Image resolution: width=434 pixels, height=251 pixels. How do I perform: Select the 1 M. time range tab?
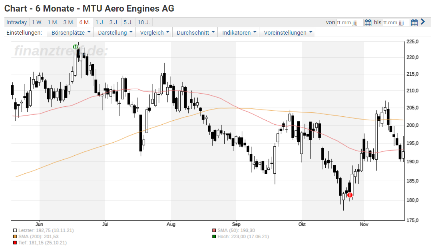coord(53,22)
